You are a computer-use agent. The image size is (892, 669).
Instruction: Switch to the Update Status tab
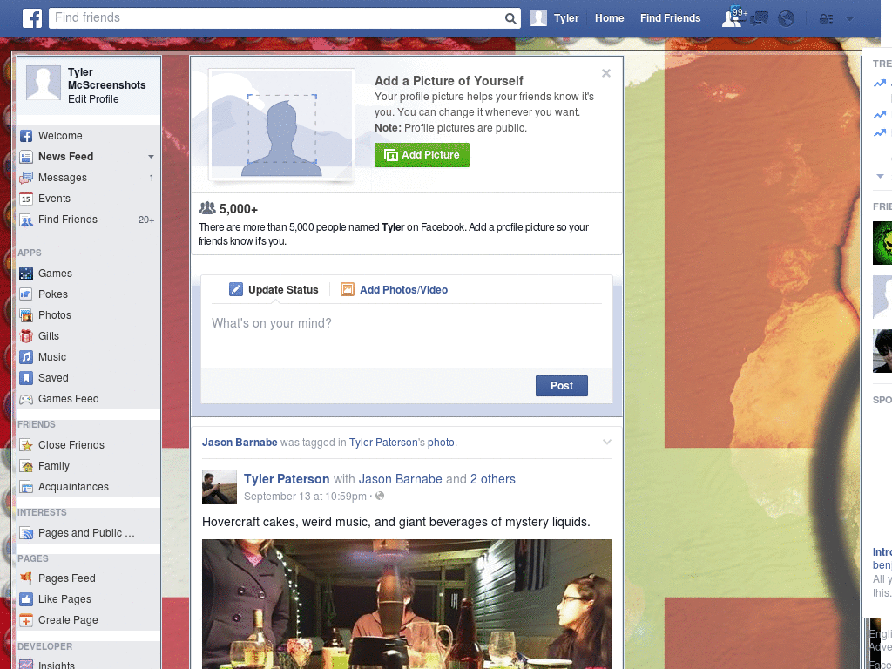tap(274, 289)
